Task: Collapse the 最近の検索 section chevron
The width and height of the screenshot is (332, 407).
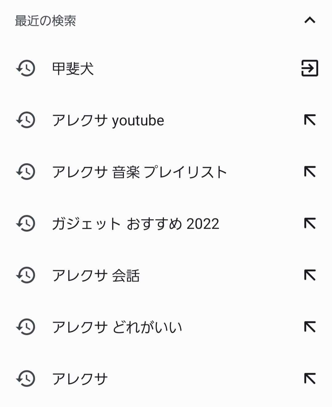Action: (310, 20)
